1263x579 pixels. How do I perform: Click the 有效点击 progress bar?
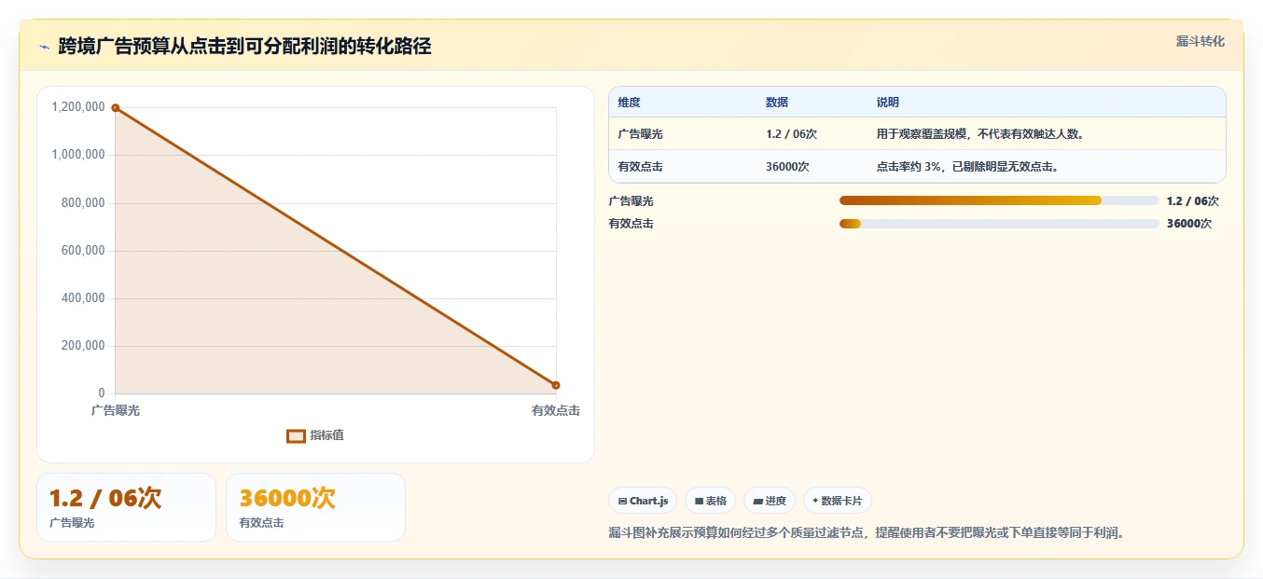click(999, 224)
